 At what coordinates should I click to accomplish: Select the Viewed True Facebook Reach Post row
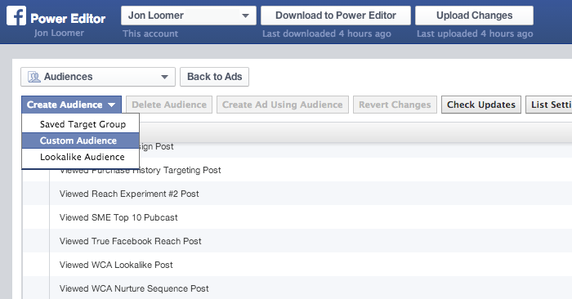[x=297, y=241]
